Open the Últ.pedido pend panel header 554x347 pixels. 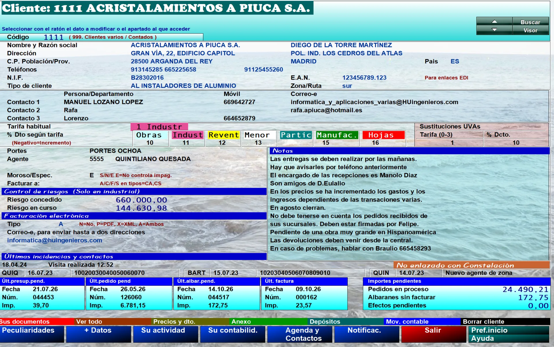(129, 281)
